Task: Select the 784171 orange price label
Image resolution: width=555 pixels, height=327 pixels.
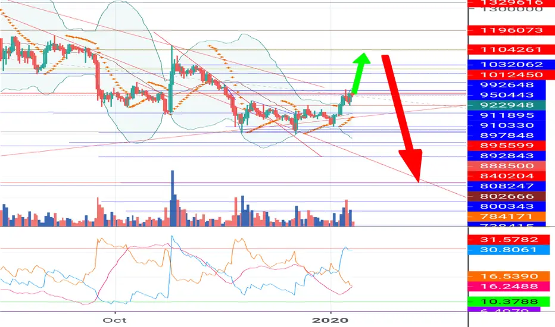Action: [507, 216]
